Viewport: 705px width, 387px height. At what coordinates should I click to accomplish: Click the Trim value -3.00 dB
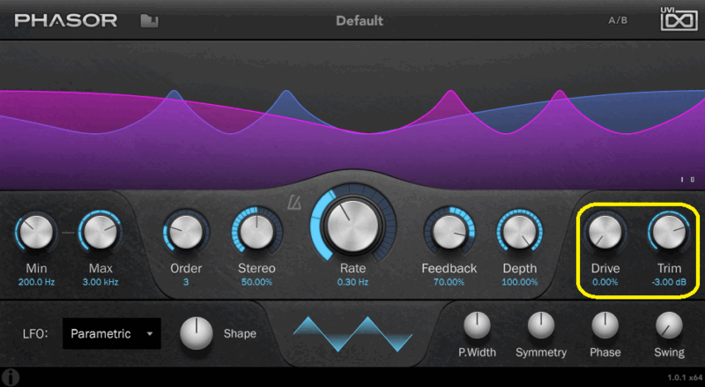coord(669,282)
